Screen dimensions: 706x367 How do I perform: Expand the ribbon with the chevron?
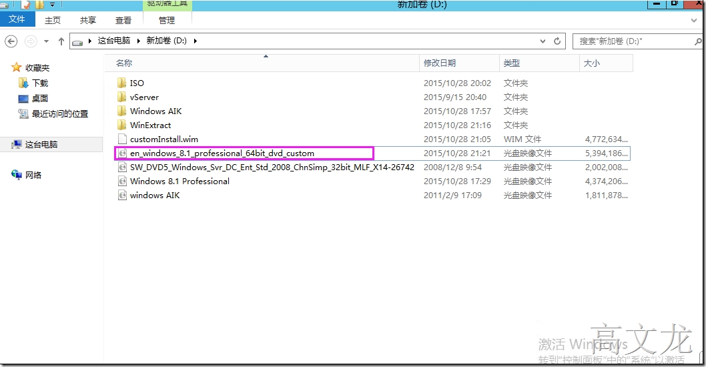(x=694, y=20)
